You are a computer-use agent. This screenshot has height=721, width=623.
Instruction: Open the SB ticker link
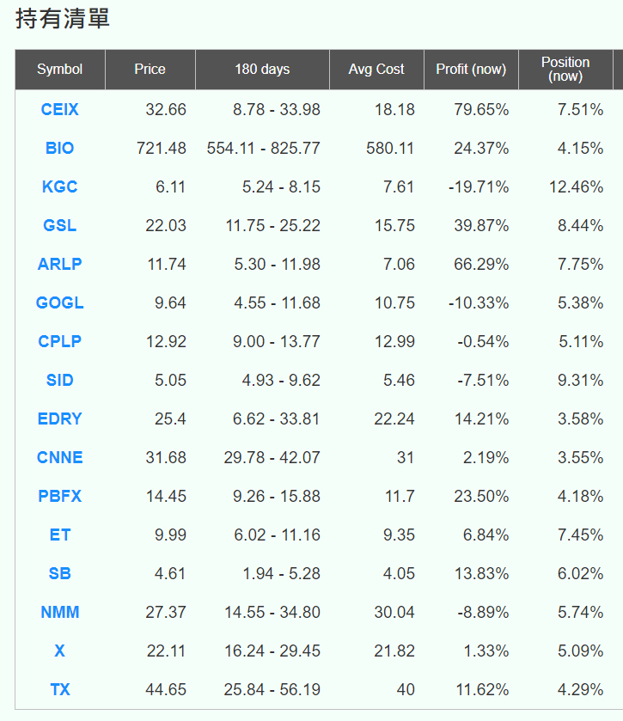click(59, 574)
